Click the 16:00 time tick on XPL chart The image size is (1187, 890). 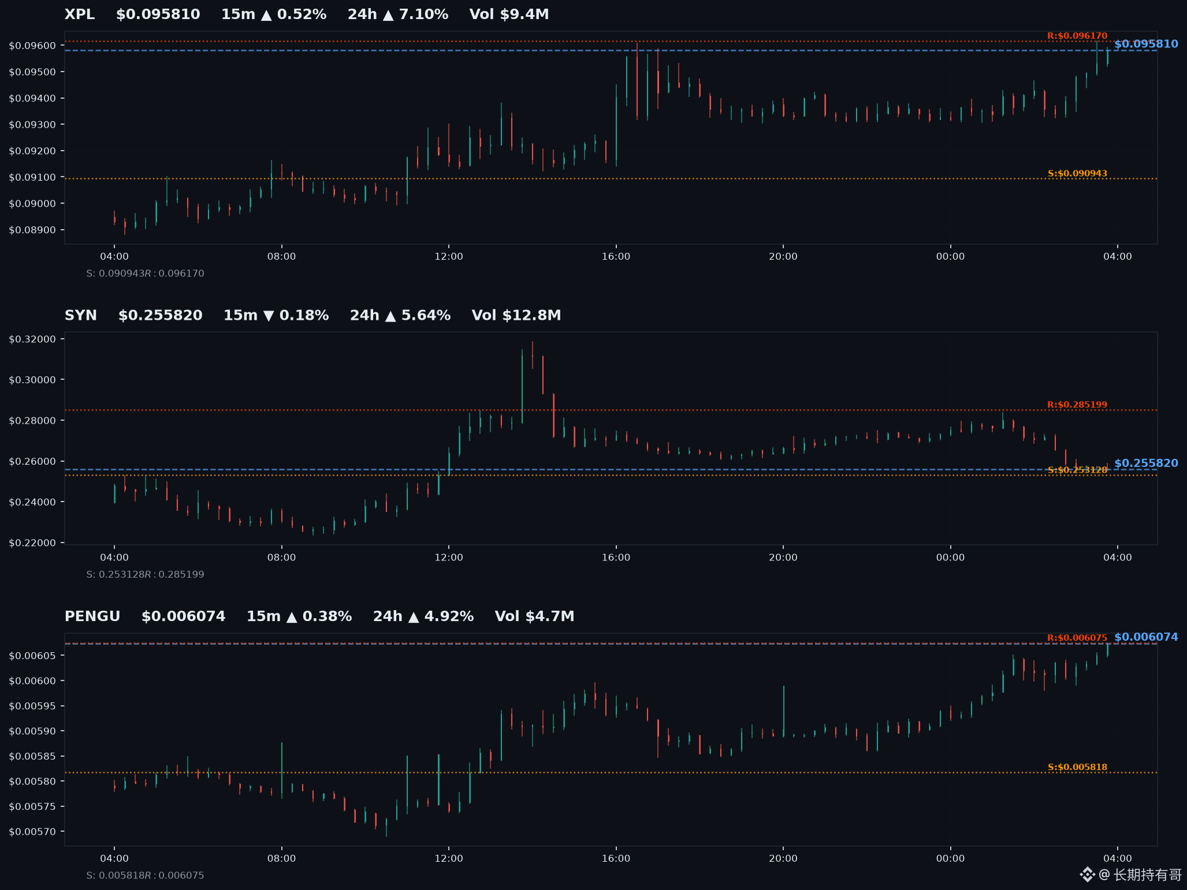click(x=616, y=256)
